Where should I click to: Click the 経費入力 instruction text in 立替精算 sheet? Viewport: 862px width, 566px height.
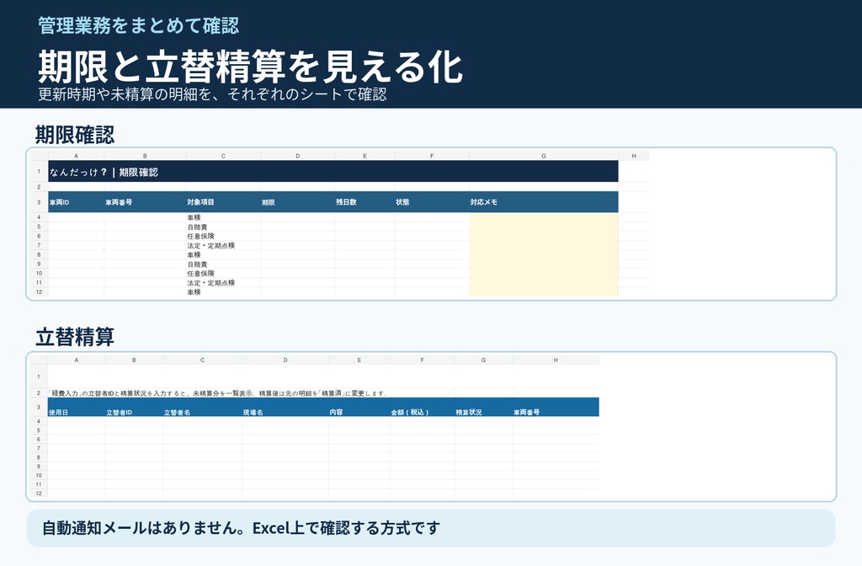tap(218, 393)
